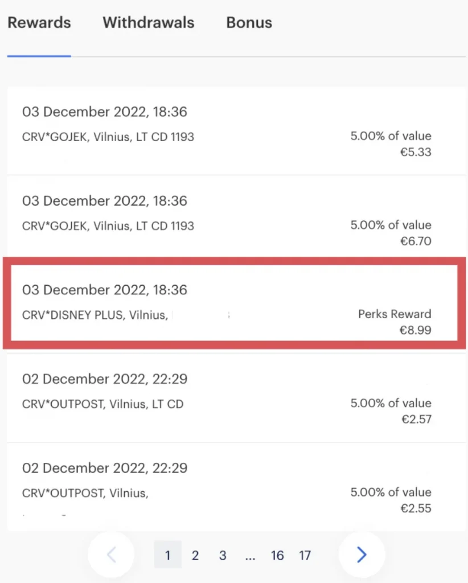Screen dimensions: 468x583
Task: Open the Bonus tab
Action: [249, 23]
